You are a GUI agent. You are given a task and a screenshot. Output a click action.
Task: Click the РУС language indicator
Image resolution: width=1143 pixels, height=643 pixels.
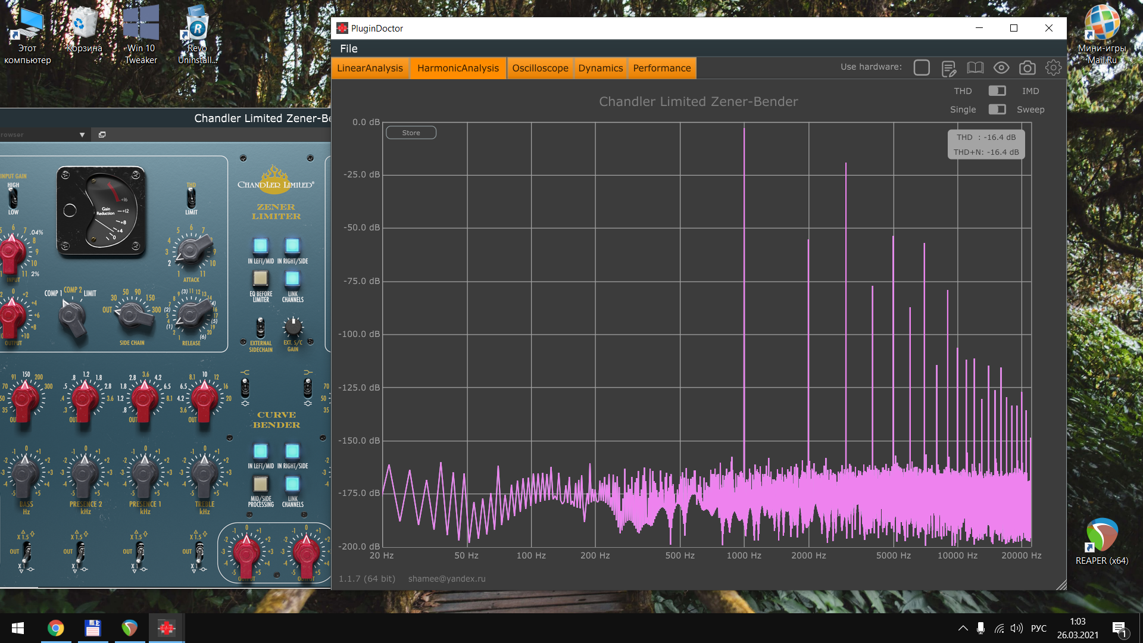click(x=1039, y=628)
